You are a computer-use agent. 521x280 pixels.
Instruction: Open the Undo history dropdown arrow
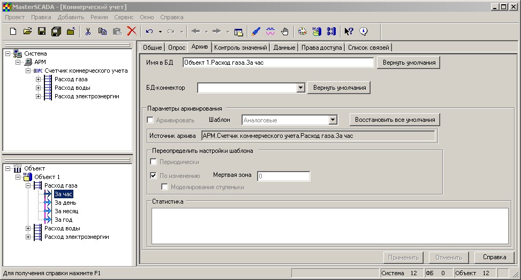coord(160,32)
